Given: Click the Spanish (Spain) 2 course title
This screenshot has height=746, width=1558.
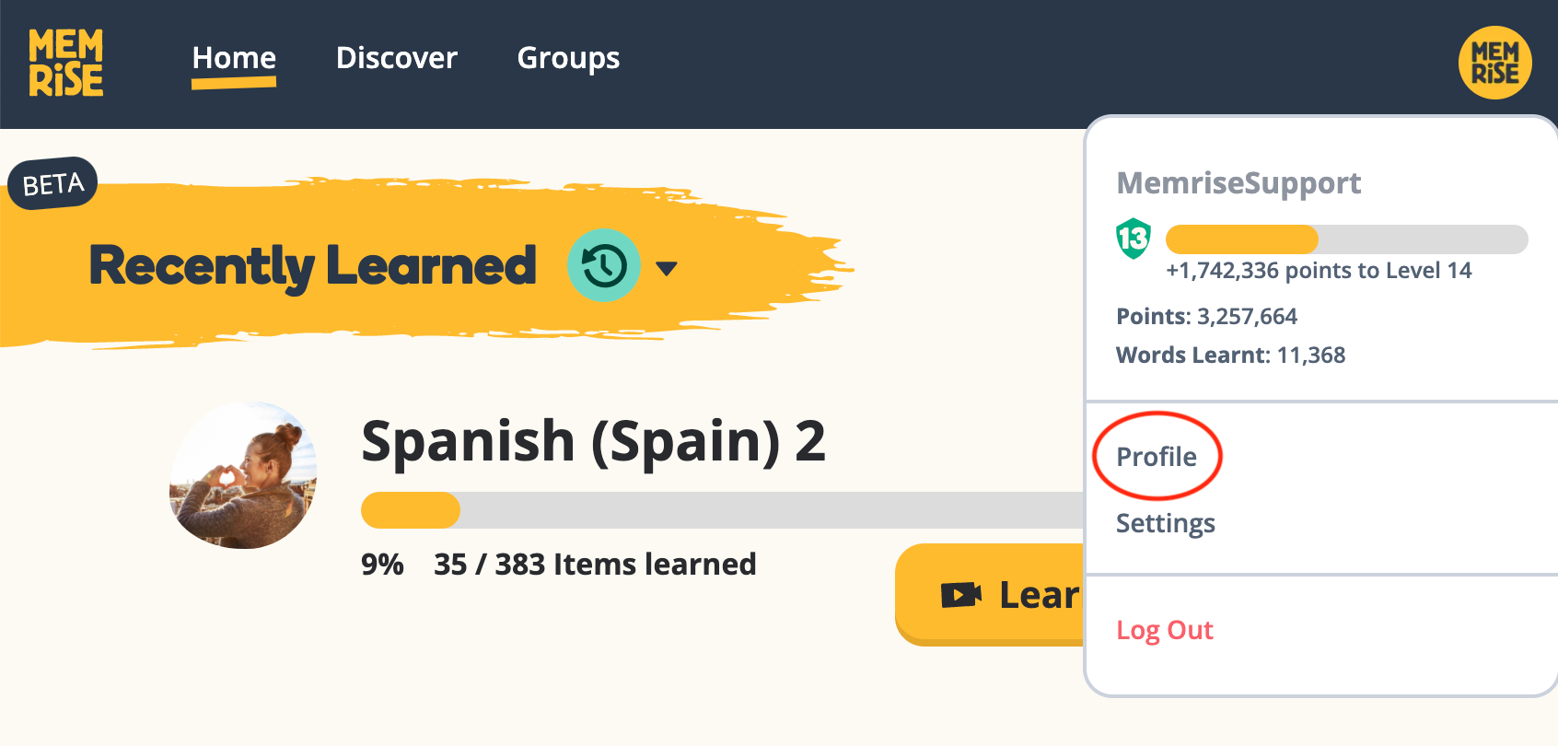Looking at the screenshot, I should click(594, 441).
